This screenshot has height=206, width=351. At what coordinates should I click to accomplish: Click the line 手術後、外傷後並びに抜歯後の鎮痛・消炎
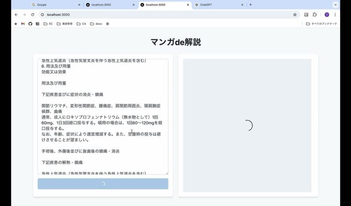click(80, 152)
